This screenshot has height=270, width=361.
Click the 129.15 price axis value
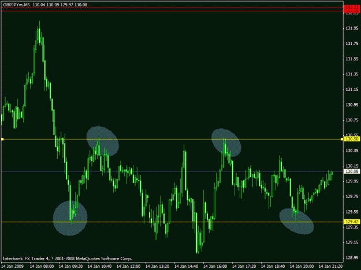[352, 242]
